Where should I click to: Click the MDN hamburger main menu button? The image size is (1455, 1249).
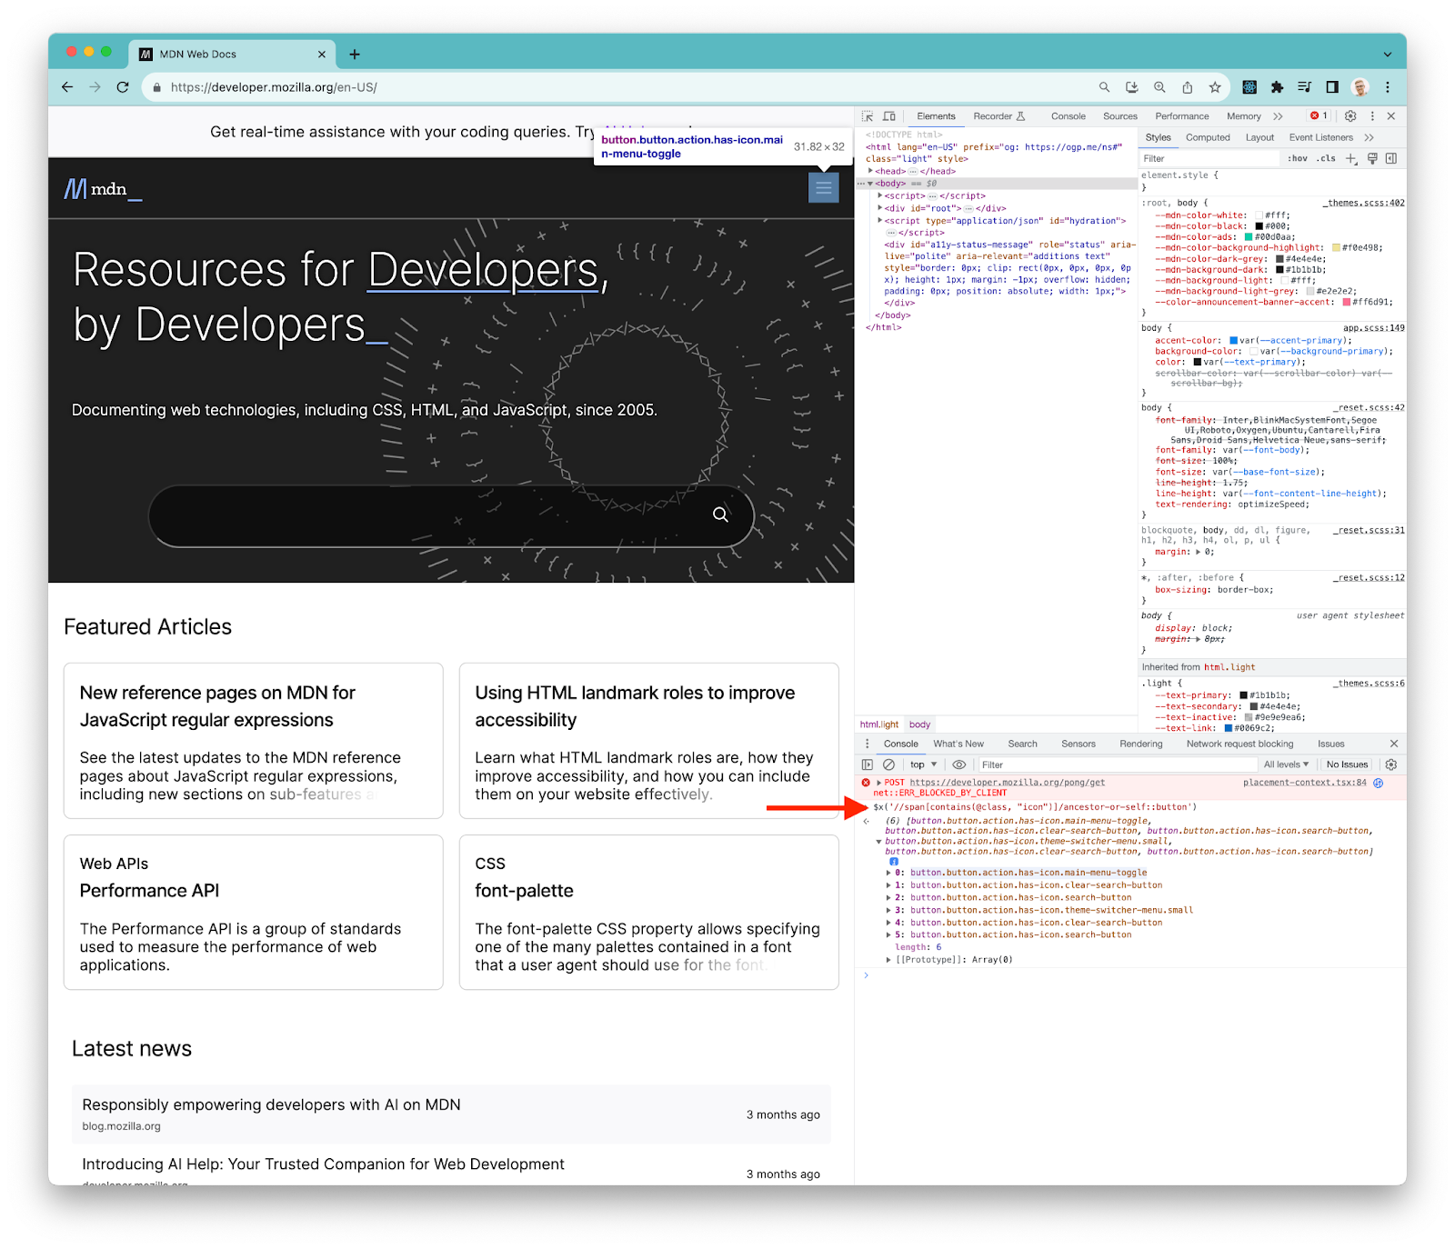point(824,188)
